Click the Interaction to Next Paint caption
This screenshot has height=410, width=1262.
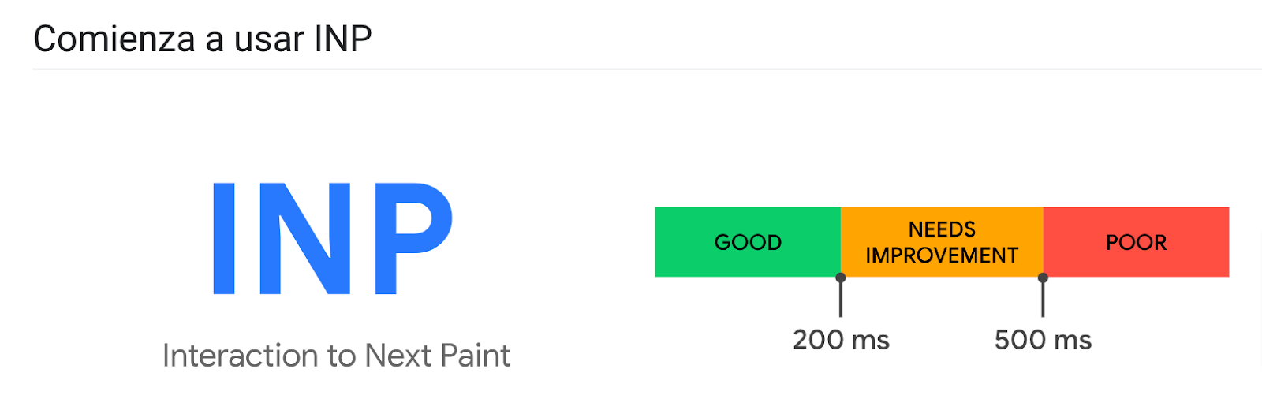tap(336, 356)
